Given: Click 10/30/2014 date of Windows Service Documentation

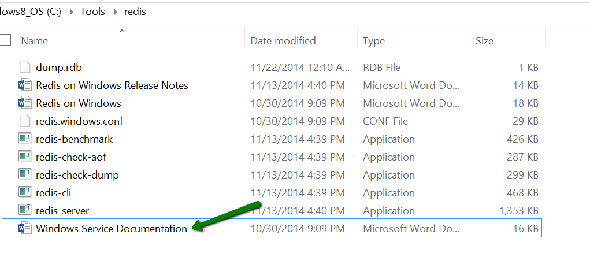Looking at the screenshot, I should [298, 228].
